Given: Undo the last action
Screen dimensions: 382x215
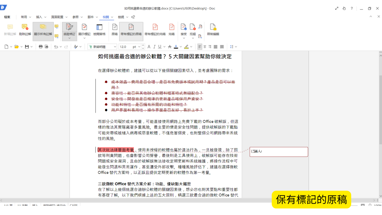Looking at the screenshot, I should 56,47.
